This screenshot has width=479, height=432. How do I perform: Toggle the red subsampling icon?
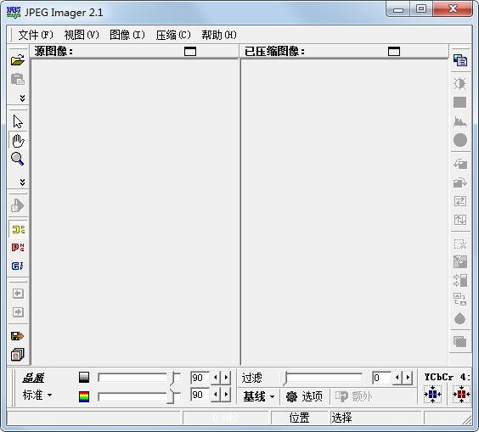tap(461, 395)
